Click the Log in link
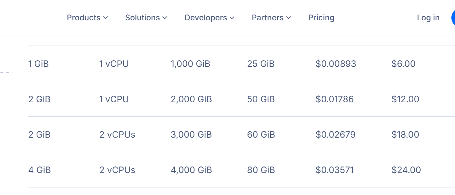This screenshot has height=195, width=455. pos(428,18)
